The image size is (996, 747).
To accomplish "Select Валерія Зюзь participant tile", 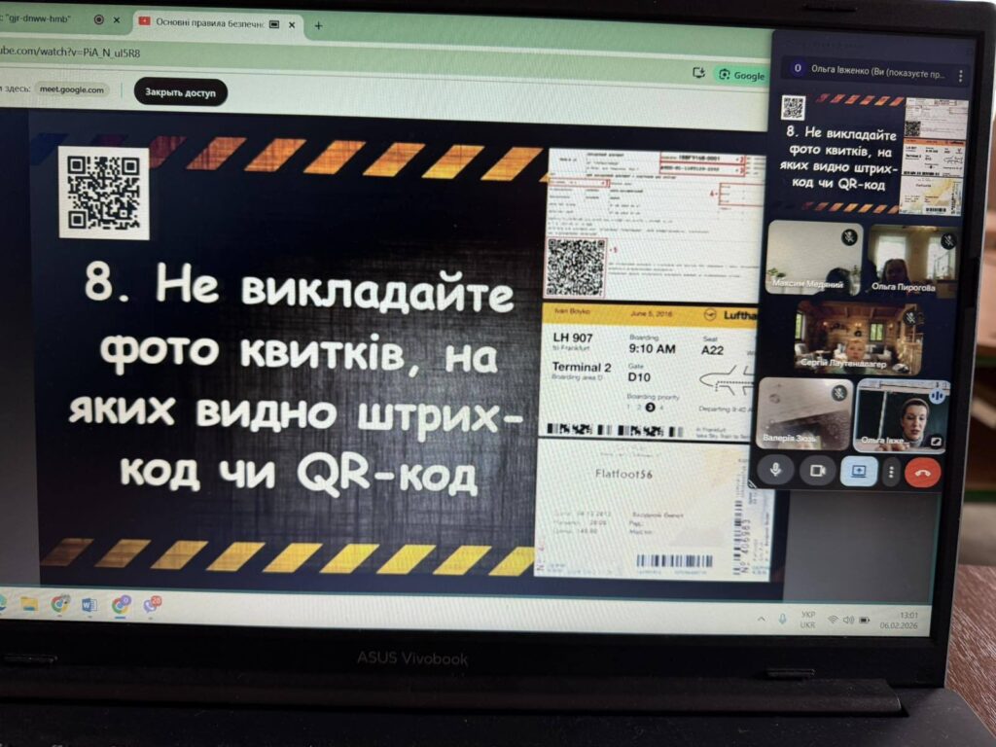I will pos(804,412).
